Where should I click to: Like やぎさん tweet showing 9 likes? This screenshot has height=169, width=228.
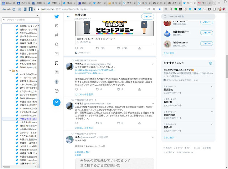click(118, 89)
